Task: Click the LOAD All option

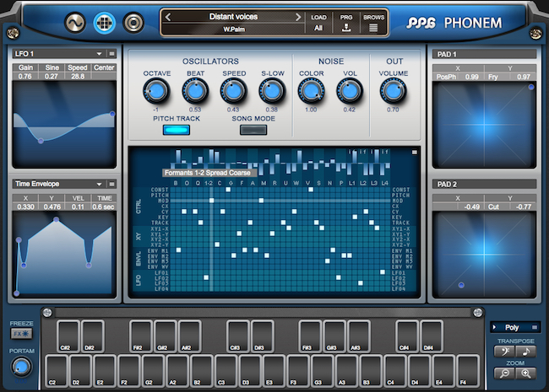Action: point(318,23)
